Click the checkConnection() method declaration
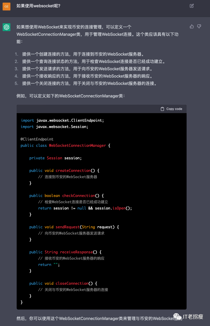 click(x=67, y=196)
